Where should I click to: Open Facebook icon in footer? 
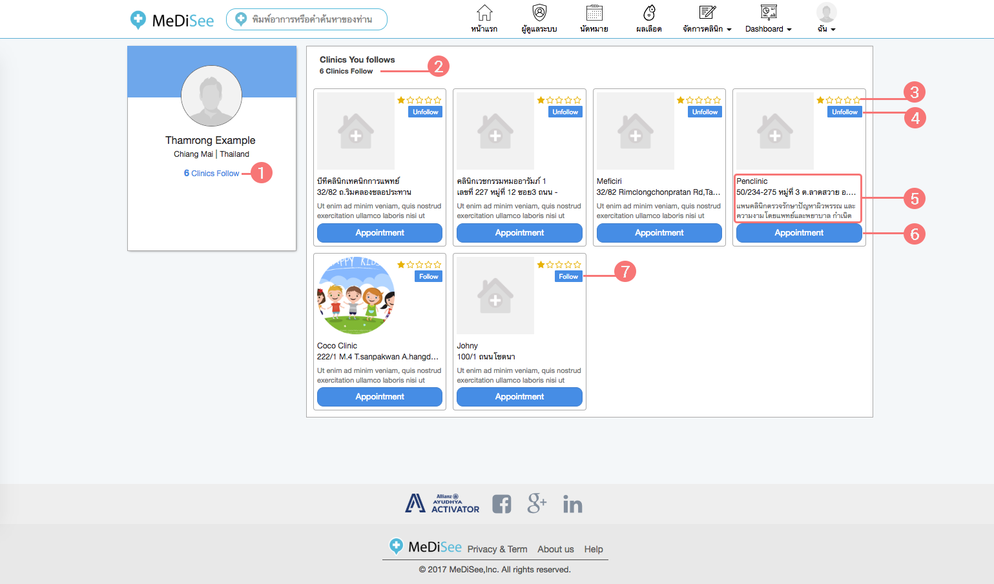(x=502, y=504)
